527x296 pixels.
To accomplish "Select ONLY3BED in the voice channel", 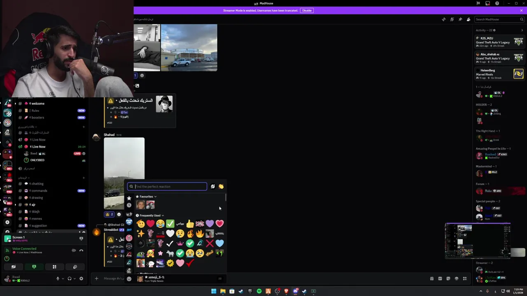I will tap(54, 160).
